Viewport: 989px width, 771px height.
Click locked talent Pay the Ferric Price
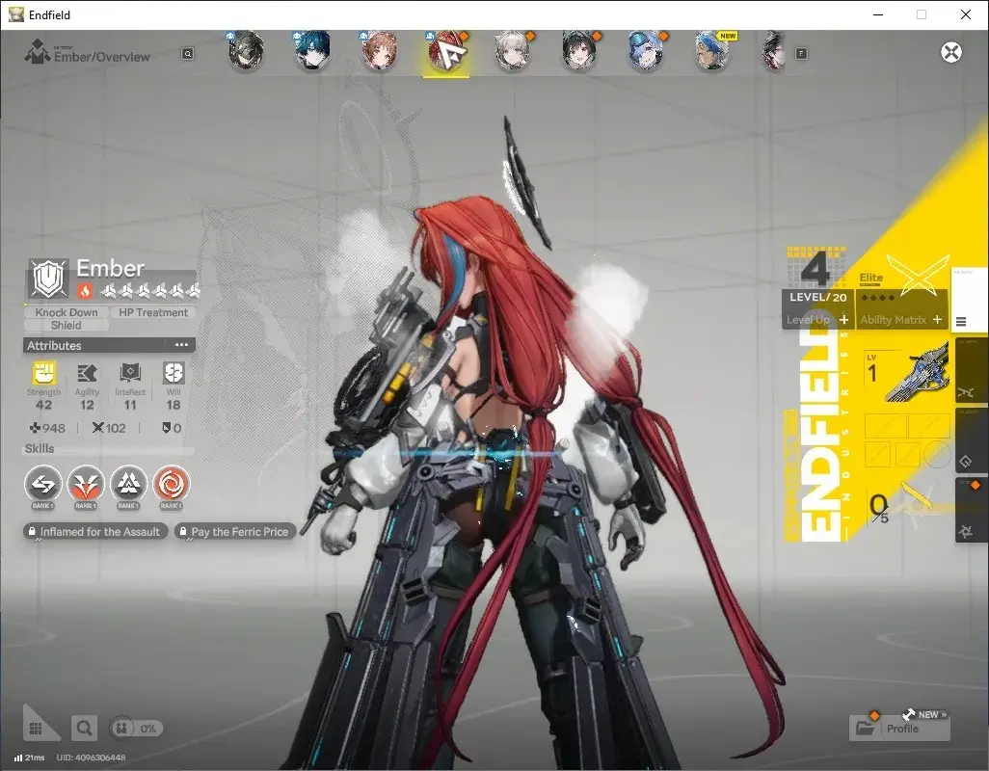click(x=235, y=532)
